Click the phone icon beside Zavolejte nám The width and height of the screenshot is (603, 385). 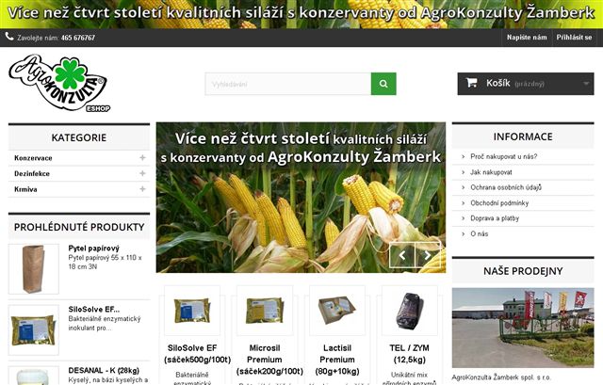(9, 37)
